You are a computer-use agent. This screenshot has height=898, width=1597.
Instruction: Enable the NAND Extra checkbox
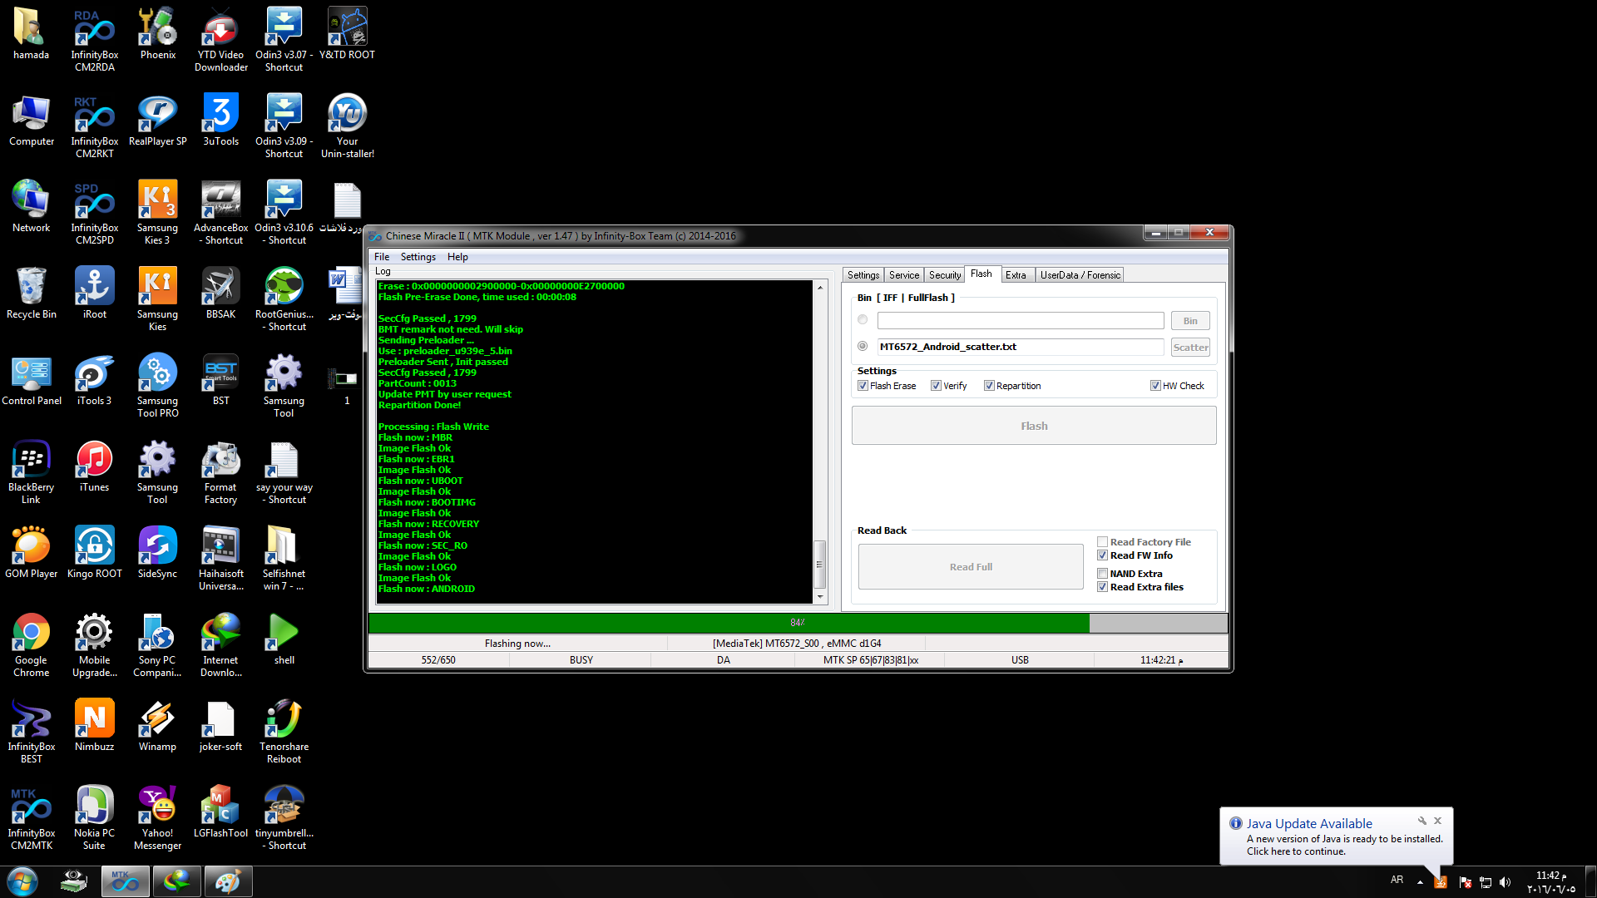click(1103, 574)
